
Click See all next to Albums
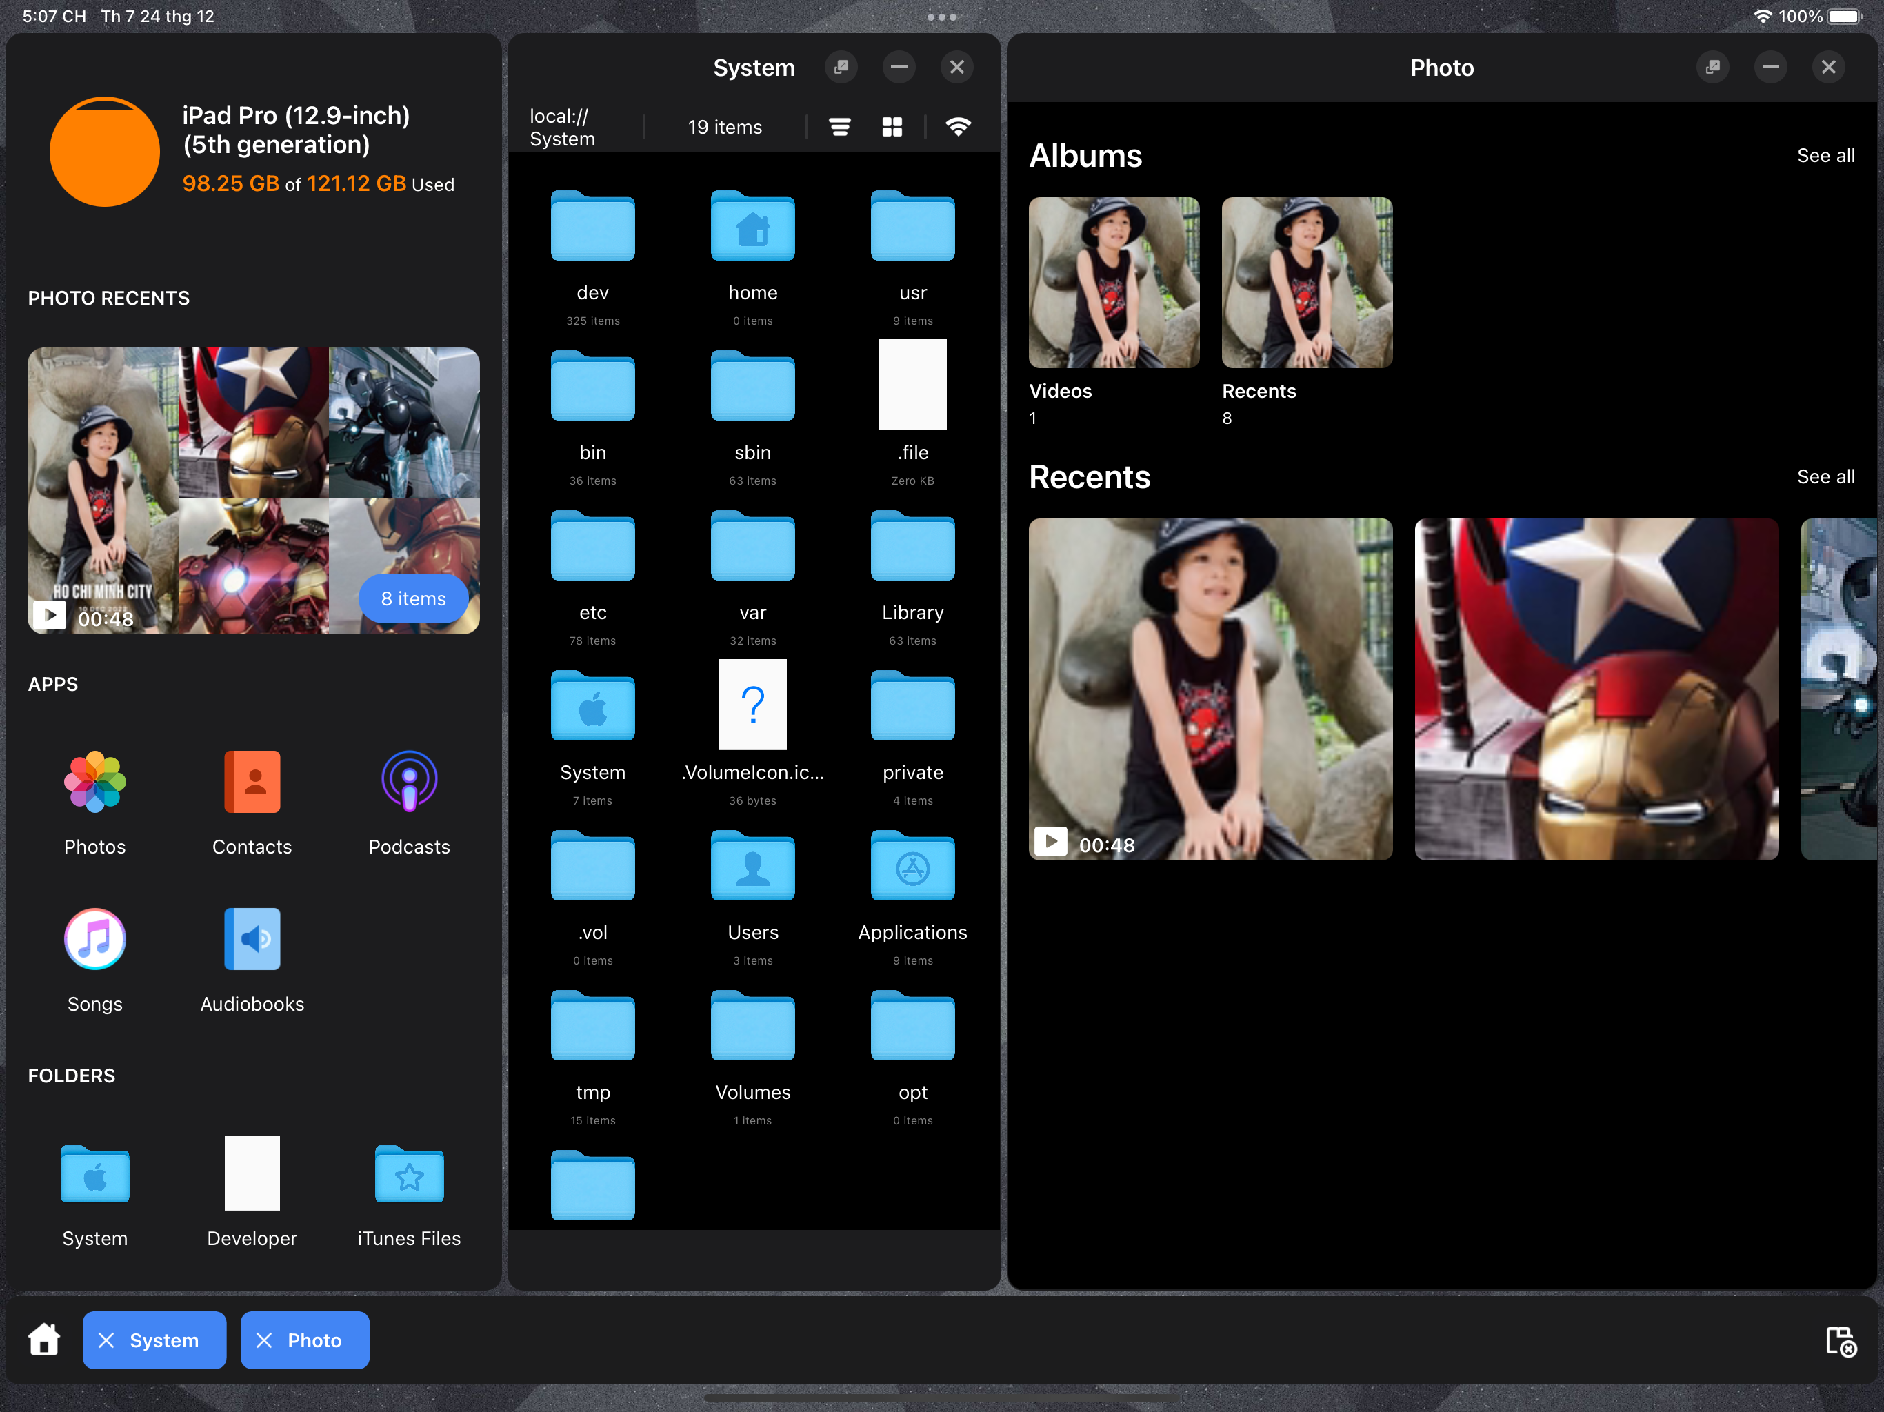click(x=1826, y=156)
